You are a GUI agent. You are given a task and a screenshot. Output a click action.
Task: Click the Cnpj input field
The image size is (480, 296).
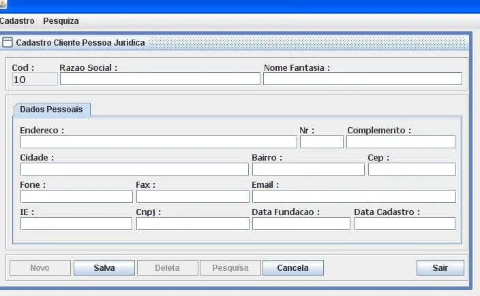tap(192, 224)
